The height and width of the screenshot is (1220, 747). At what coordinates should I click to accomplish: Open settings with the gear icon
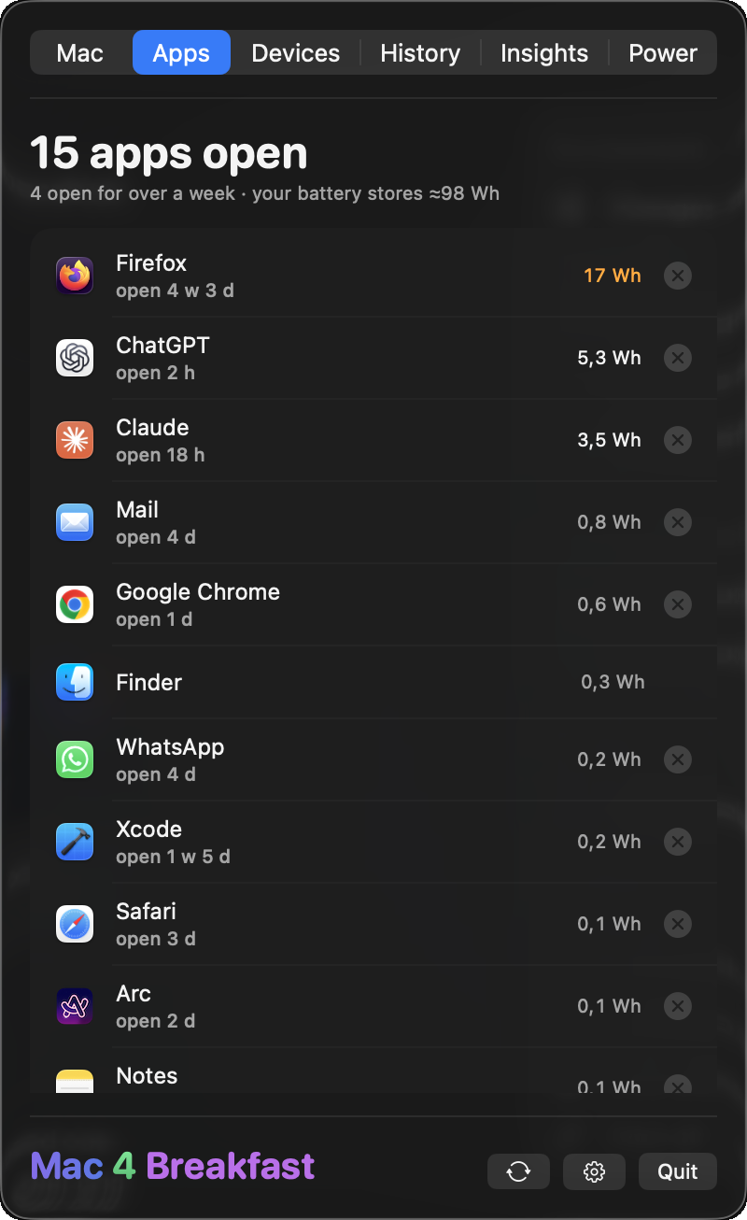point(595,1171)
